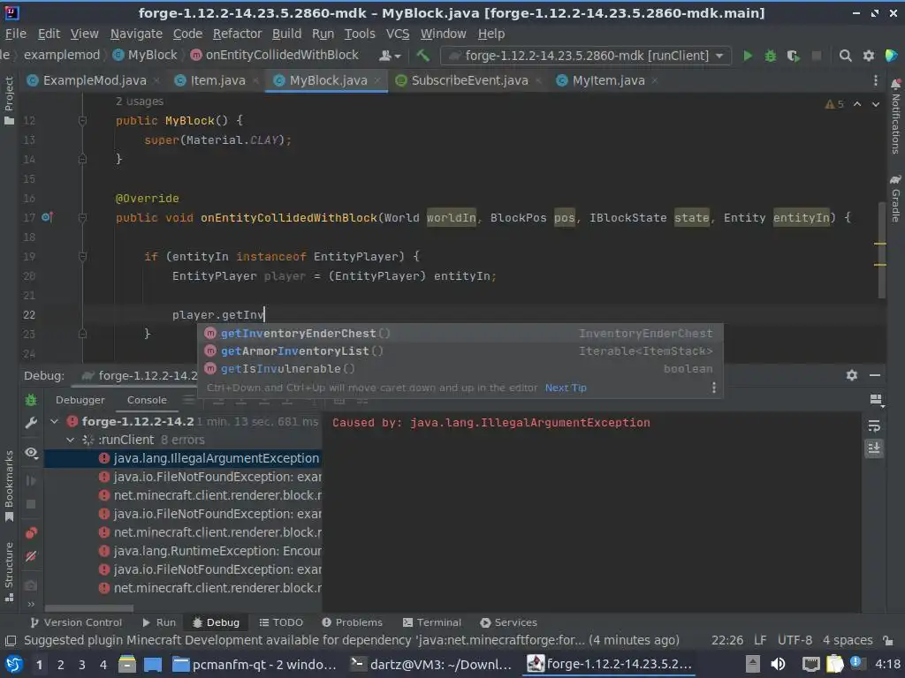This screenshot has height=678, width=905.
Task: Open the Version Control tool window
Action: pos(76,622)
